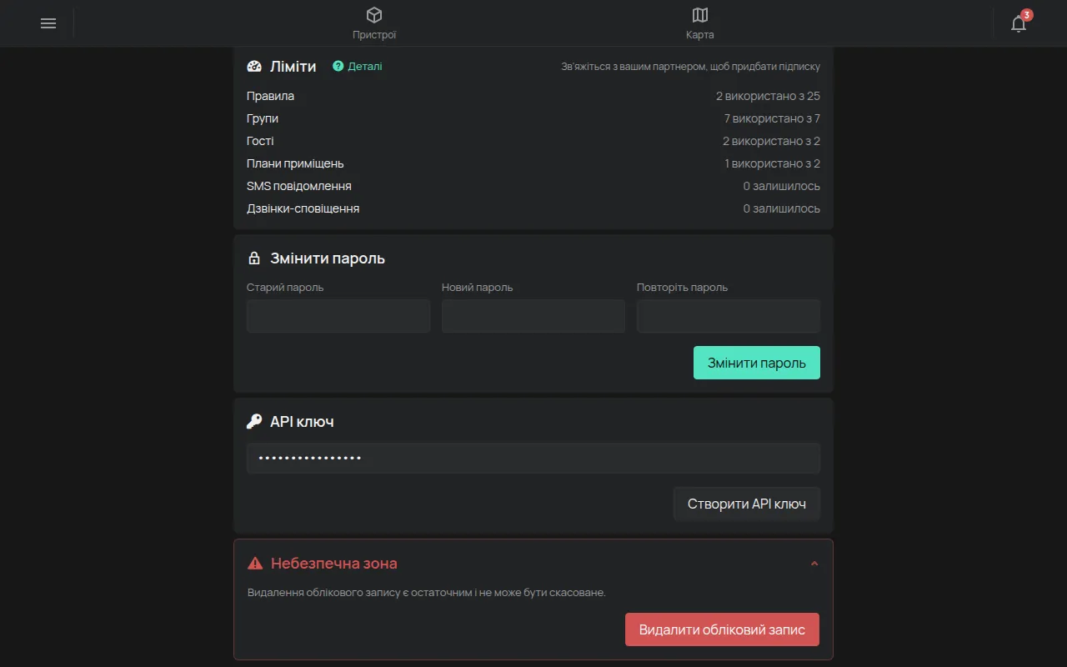The height and width of the screenshot is (667, 1067).
Task: Click the partner subscription notice text
Action: [691, 67]
